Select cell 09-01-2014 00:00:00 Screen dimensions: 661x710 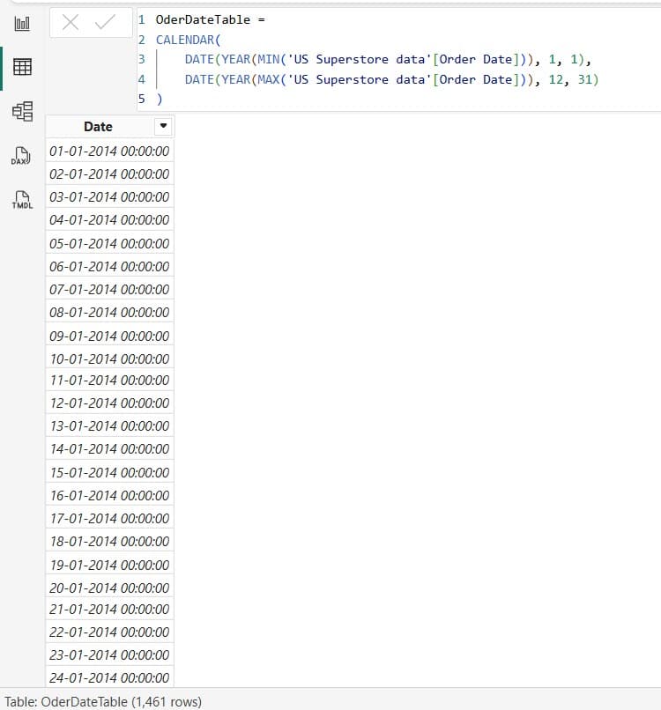click(x=109, y=336)
